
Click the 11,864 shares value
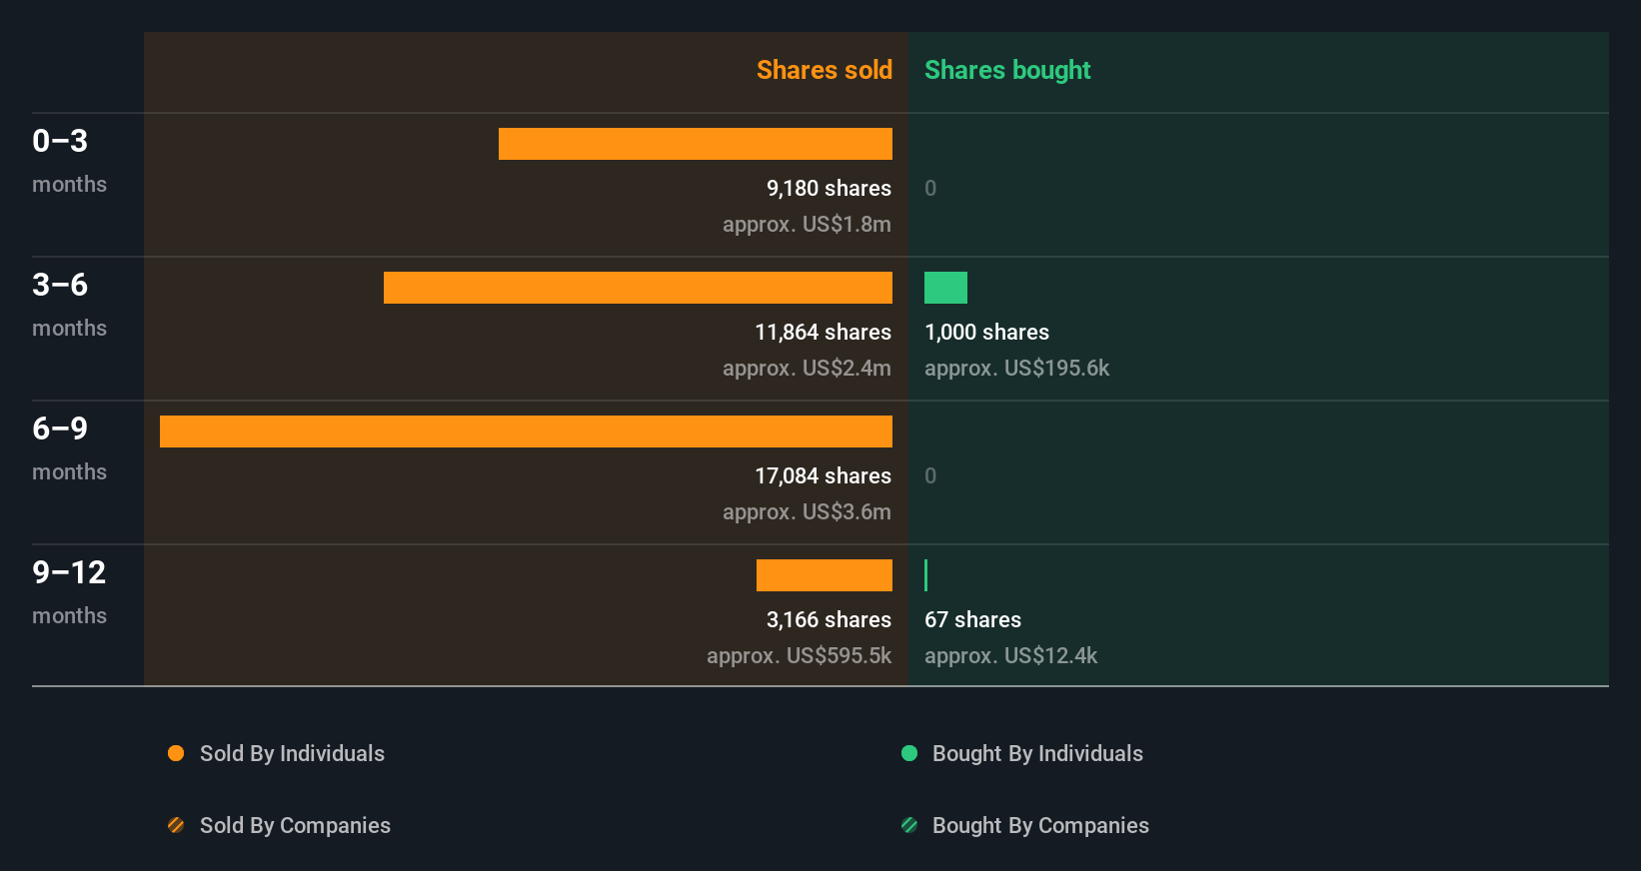822,332
